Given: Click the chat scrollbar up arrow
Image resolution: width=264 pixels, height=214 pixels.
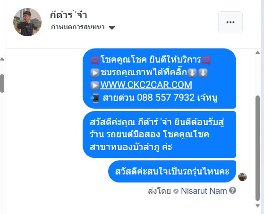Looking at the screenshot, I should tap(257, 53).
